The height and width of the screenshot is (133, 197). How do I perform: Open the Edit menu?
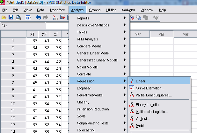pos(15,10)
